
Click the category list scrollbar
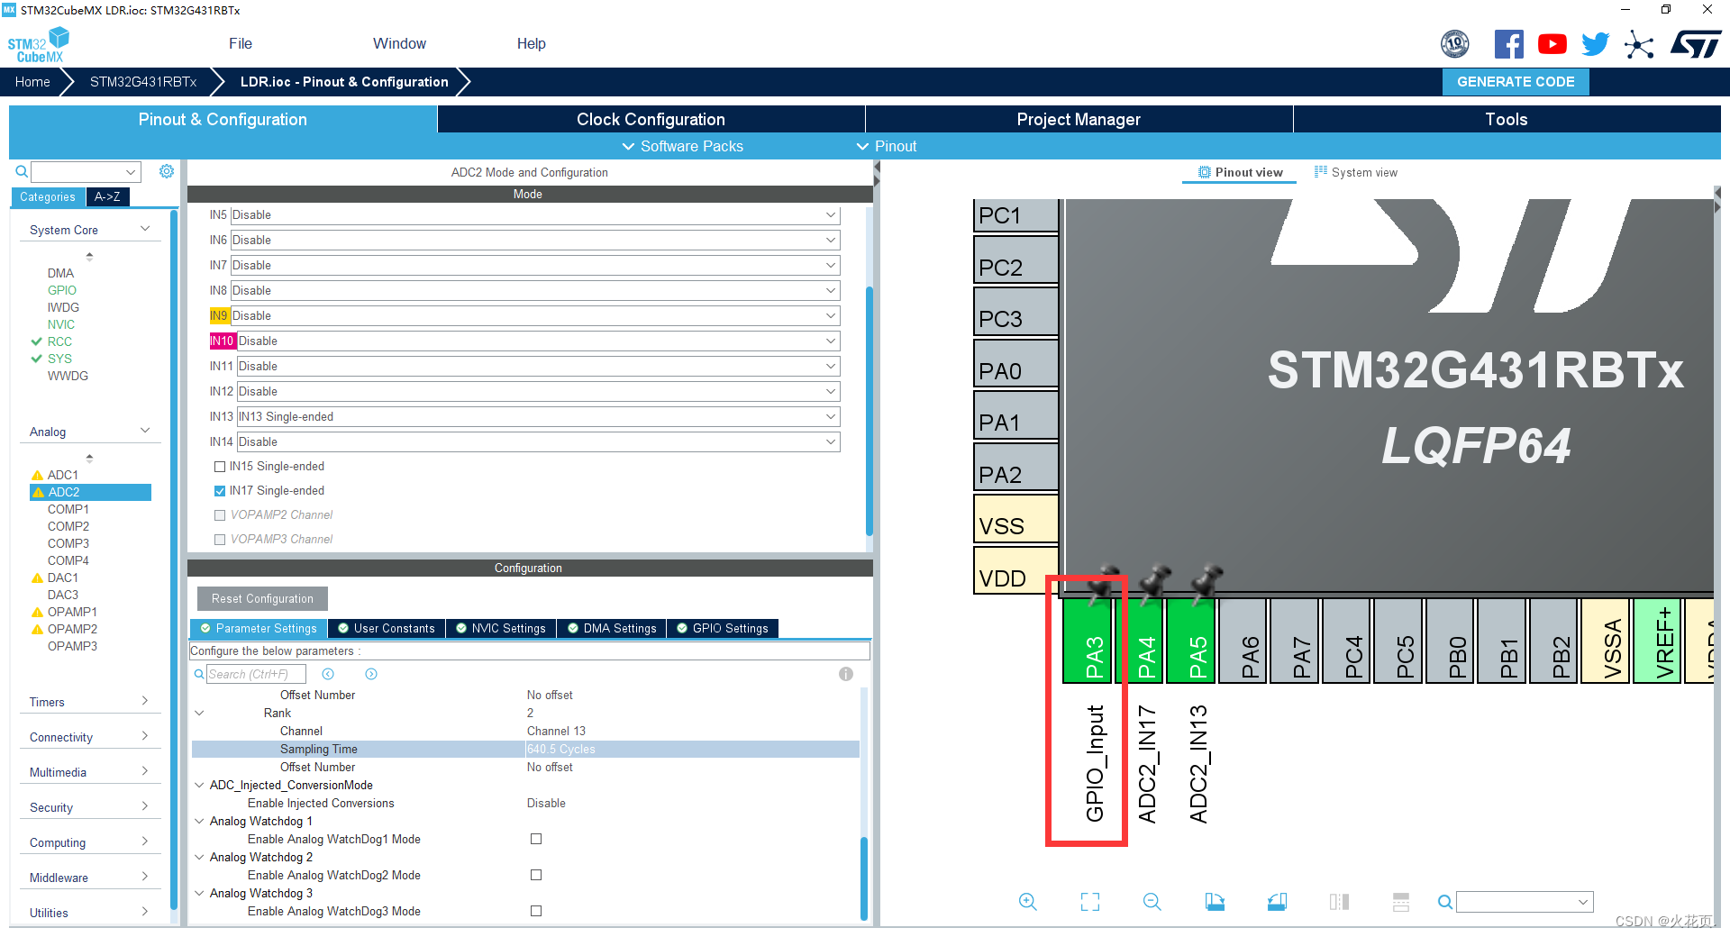(x=173, y=559)
